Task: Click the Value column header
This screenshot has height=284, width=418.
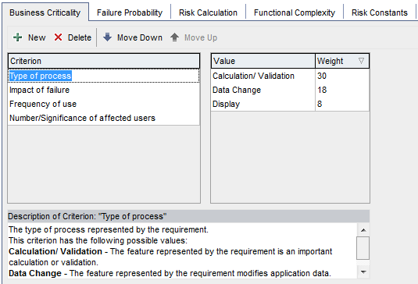Action: point(263,61)
